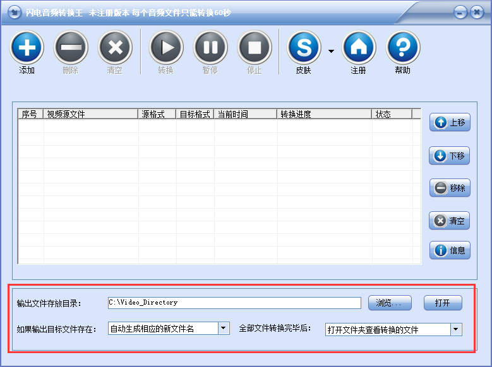492x367 pixels.
Task: Click the 浏览... browse button
Action: point(390,303)
